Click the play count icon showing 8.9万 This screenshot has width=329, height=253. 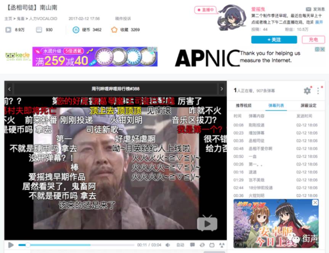coord(8,30)
